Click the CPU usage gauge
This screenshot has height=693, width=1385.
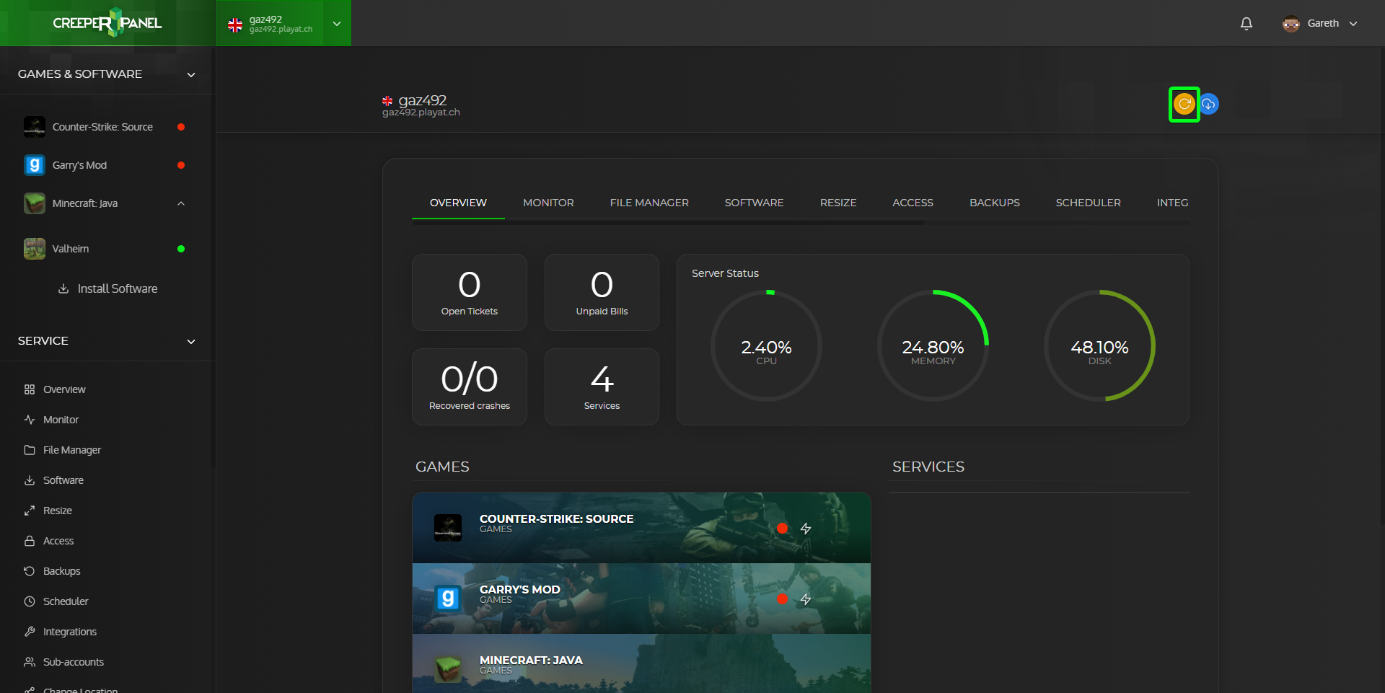[x=766, y=345]
